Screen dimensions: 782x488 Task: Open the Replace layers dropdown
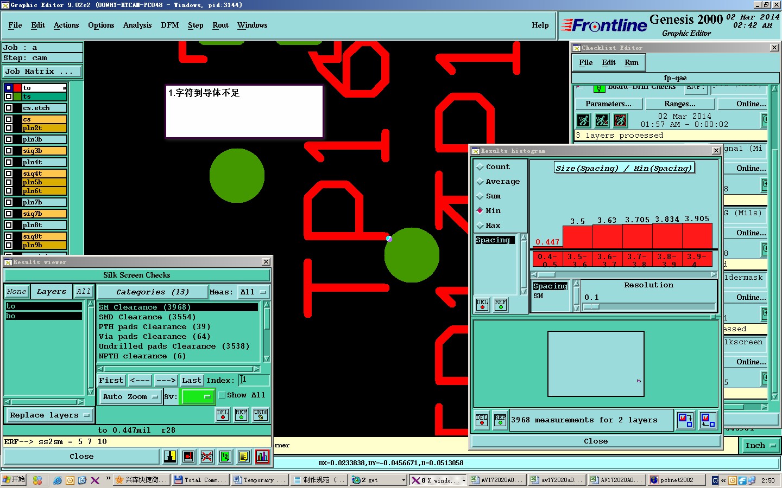pyautogui.click(x=49, y=415)
